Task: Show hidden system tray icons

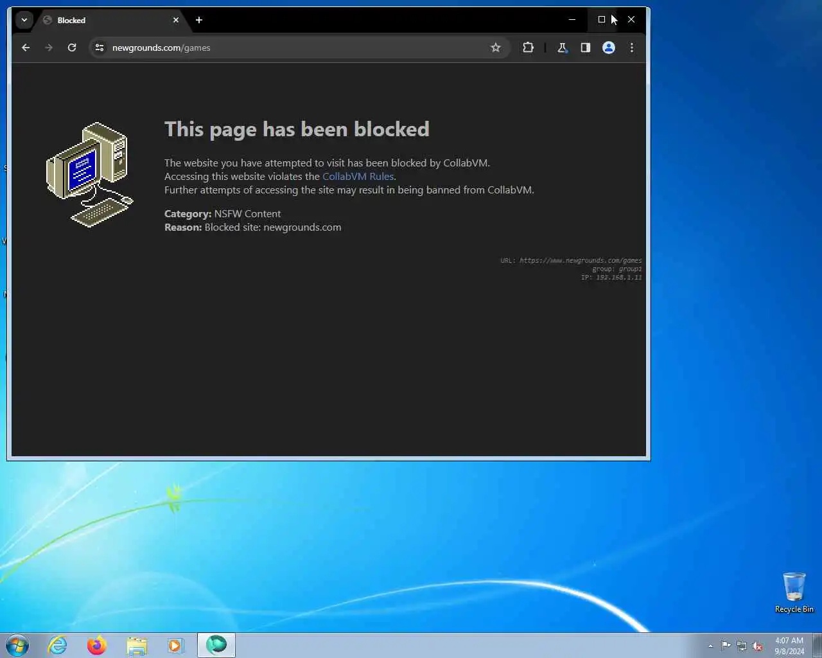Action: tap(710, 646)
